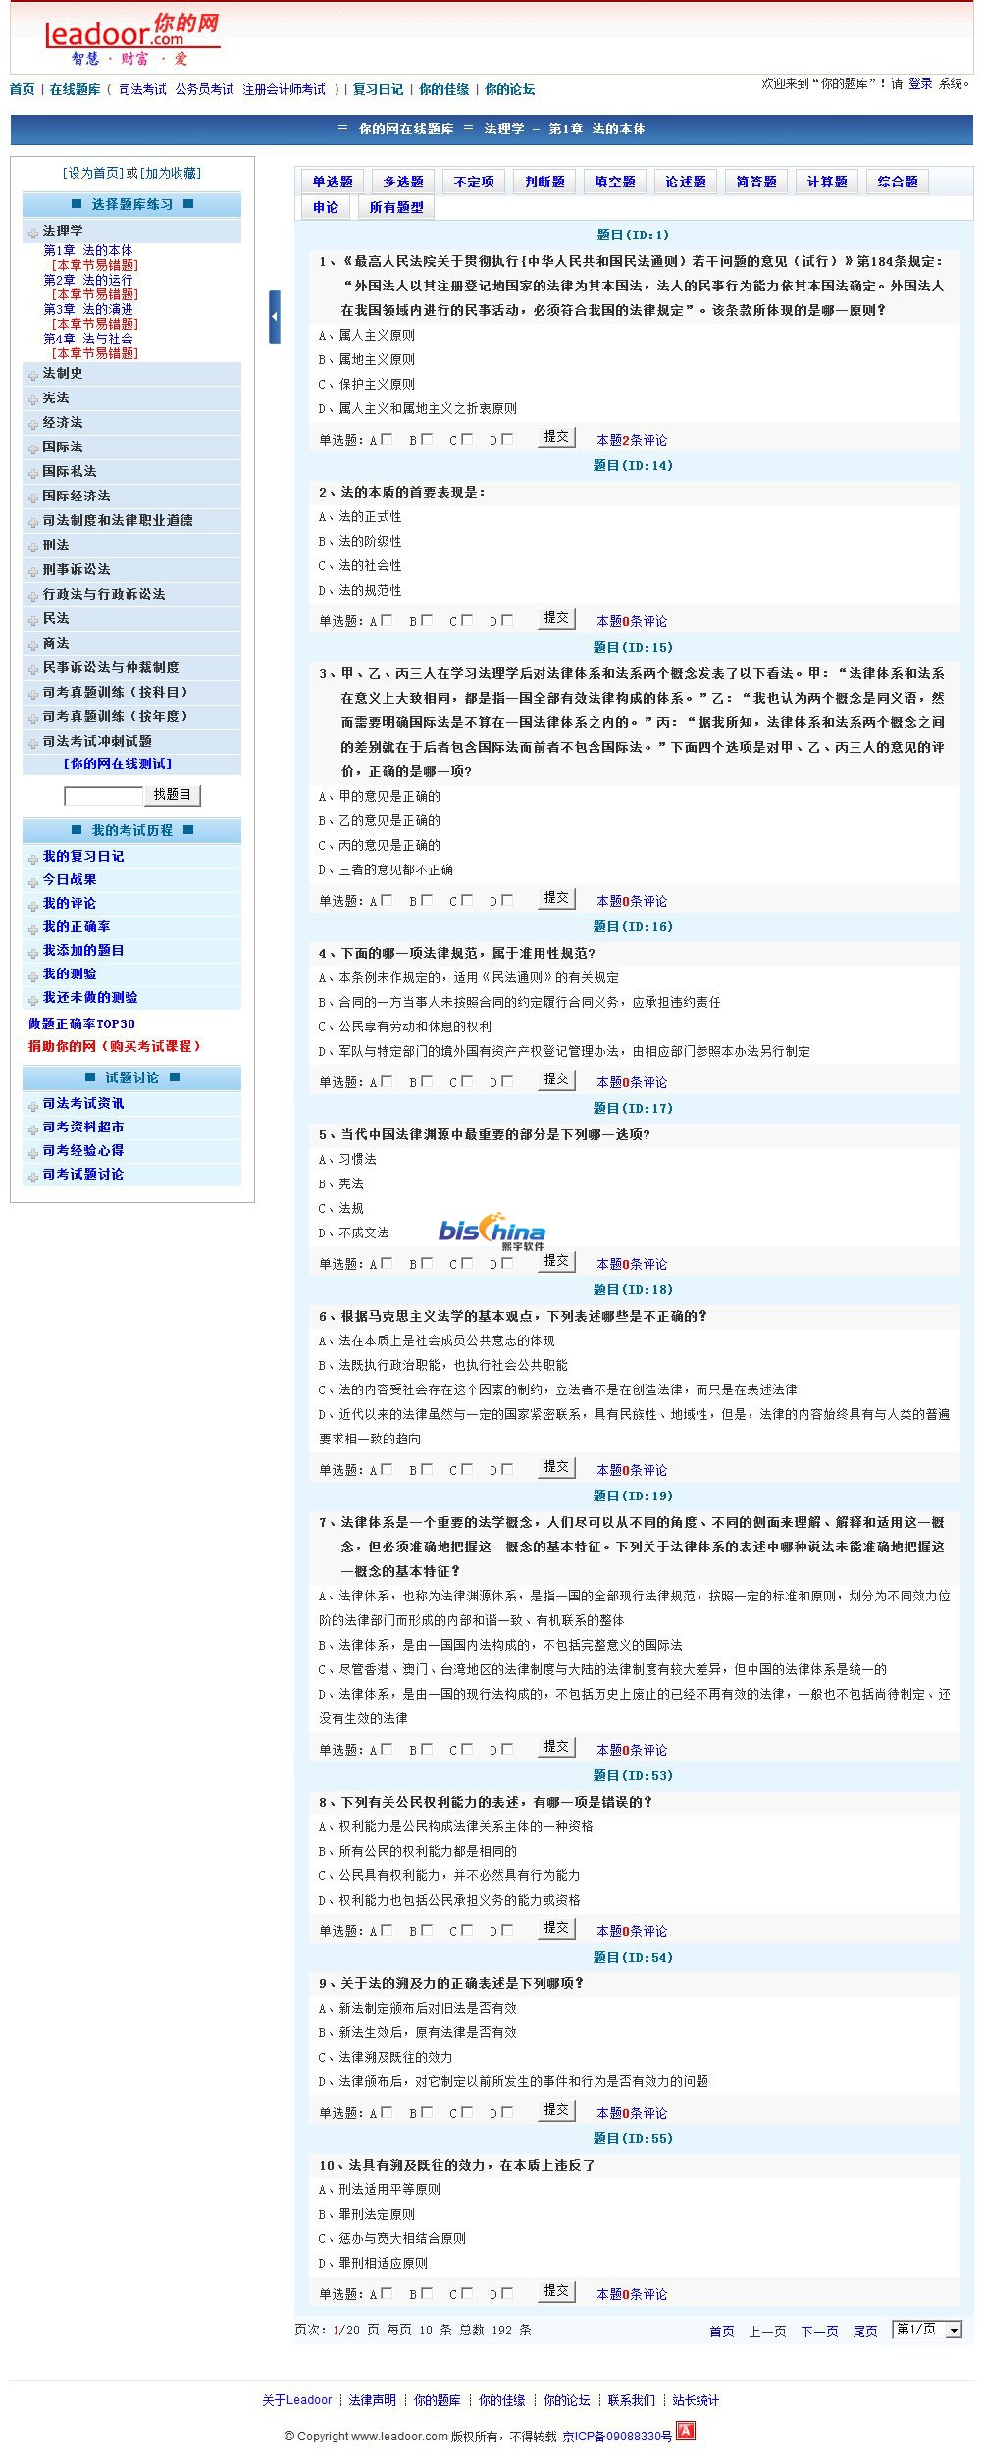Check option C for question 3

[467, 900]
